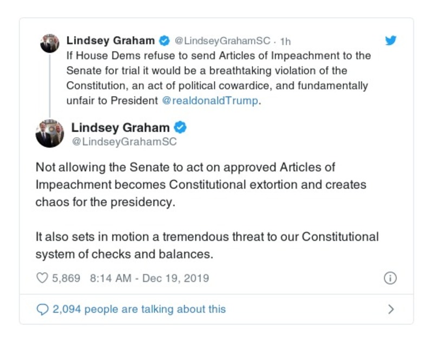This screenshot has width=433, height=342.
Task: Click the 5,869 likes count
Action: 65,278
